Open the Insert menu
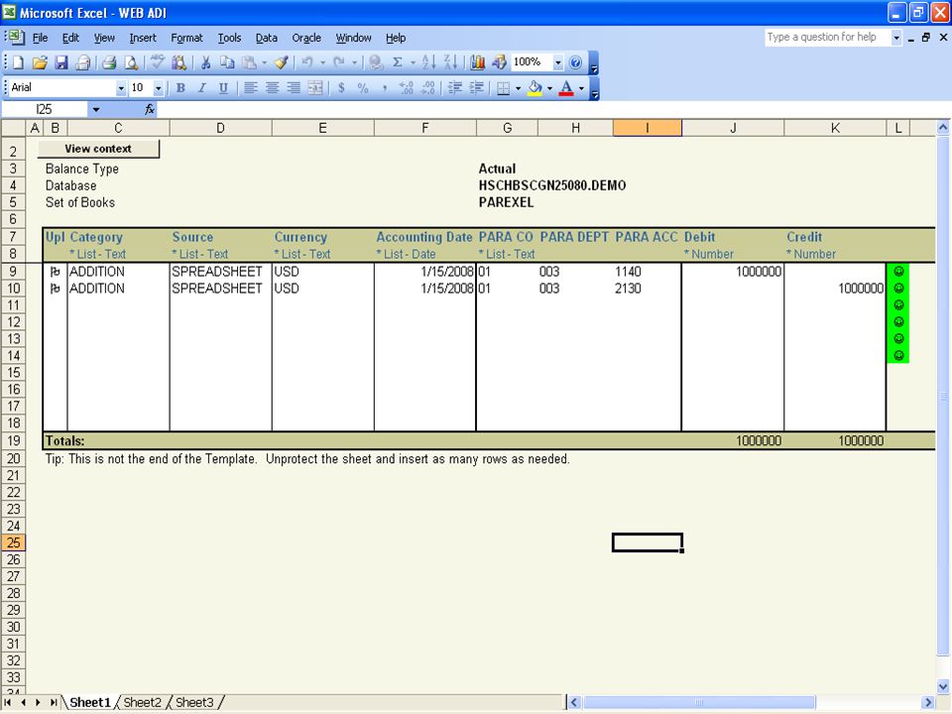952x714 pixels. 143,38
